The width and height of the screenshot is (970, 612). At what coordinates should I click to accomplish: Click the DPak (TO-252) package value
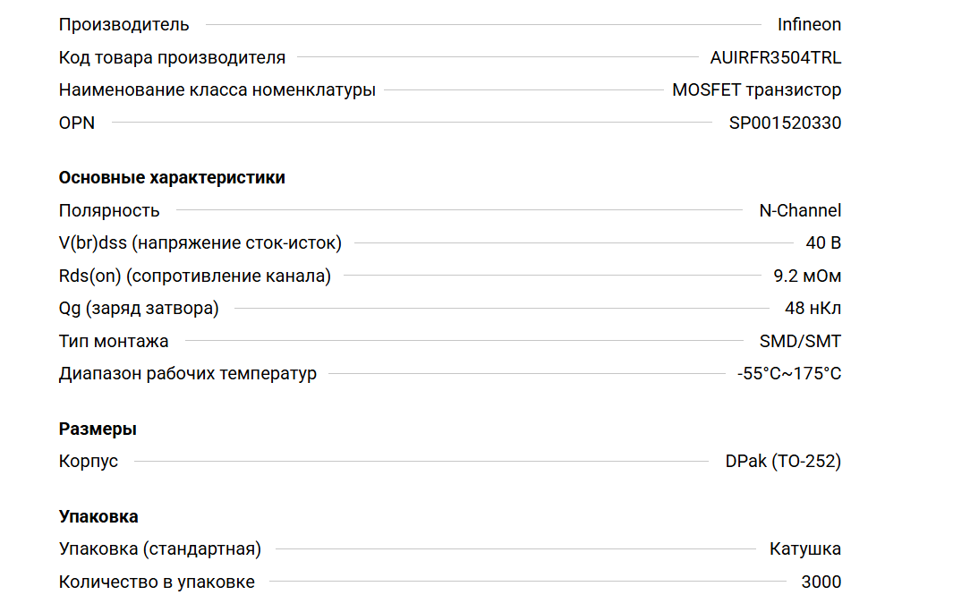point(783,462)
